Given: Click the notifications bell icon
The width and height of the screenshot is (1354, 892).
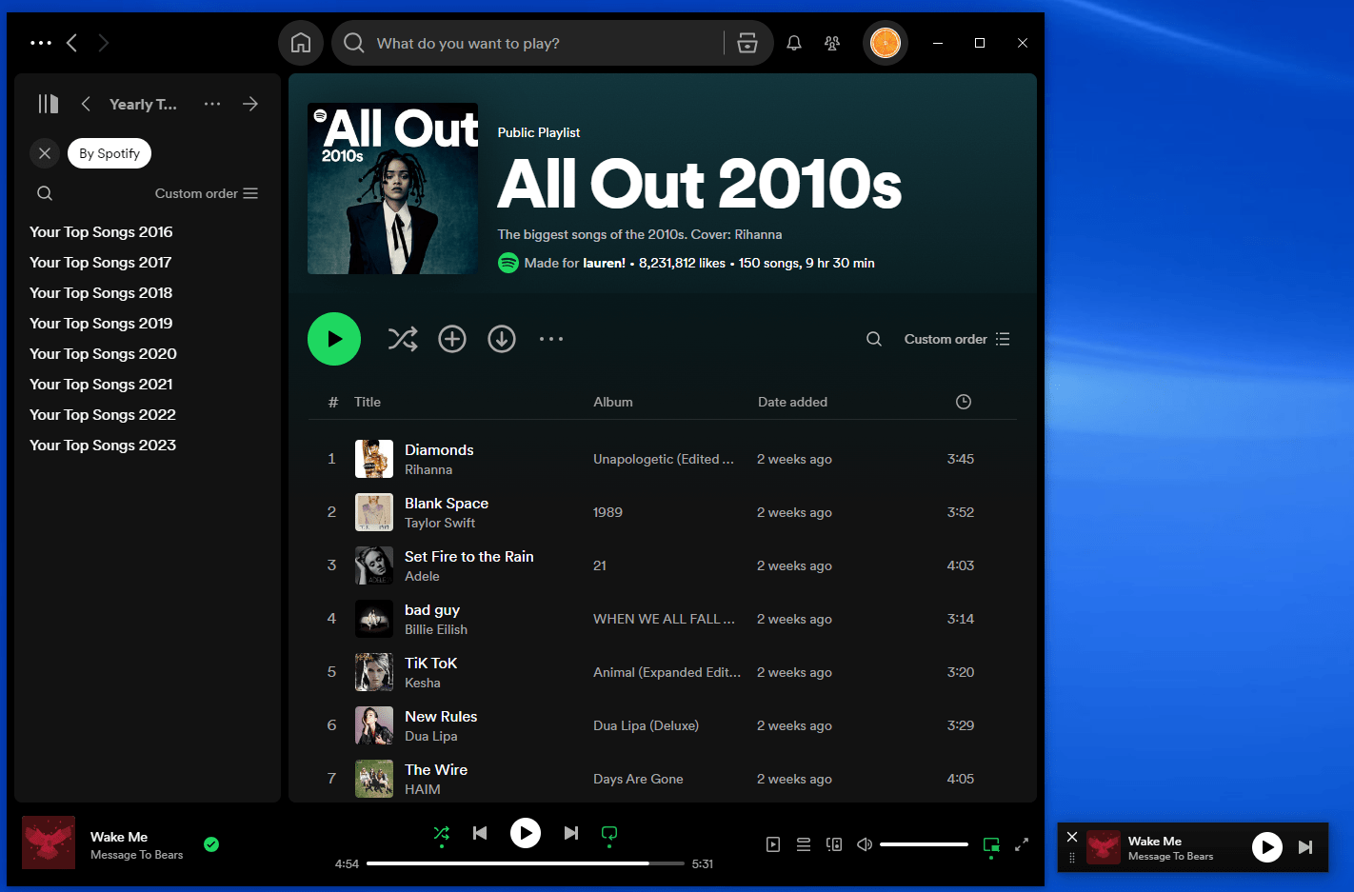Looking at the screenshot, I should point(793,43).
